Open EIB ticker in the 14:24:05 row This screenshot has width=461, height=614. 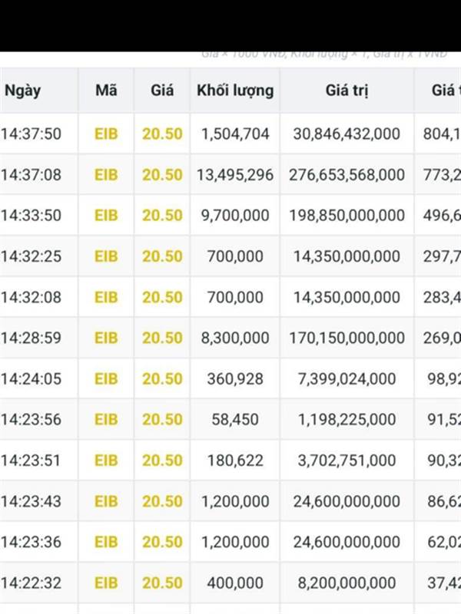coord(106,378)
